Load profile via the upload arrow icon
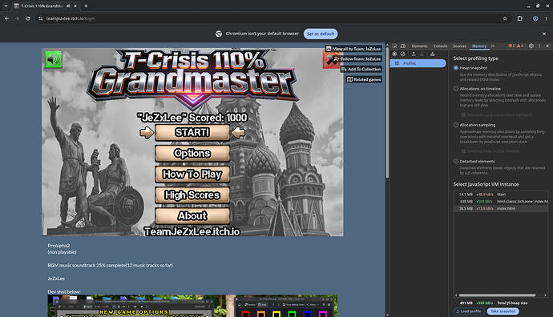Viewport: 553px width, 317px height. (x=414, y=54)
